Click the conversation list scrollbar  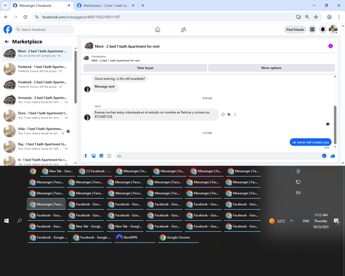pyautogui.click(x=75, y=77)
